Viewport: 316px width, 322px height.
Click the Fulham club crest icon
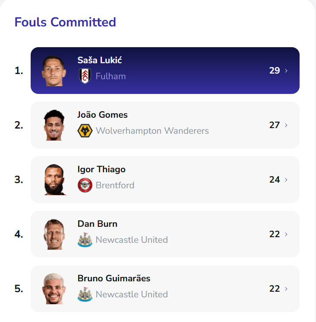(x=85, y=76)
